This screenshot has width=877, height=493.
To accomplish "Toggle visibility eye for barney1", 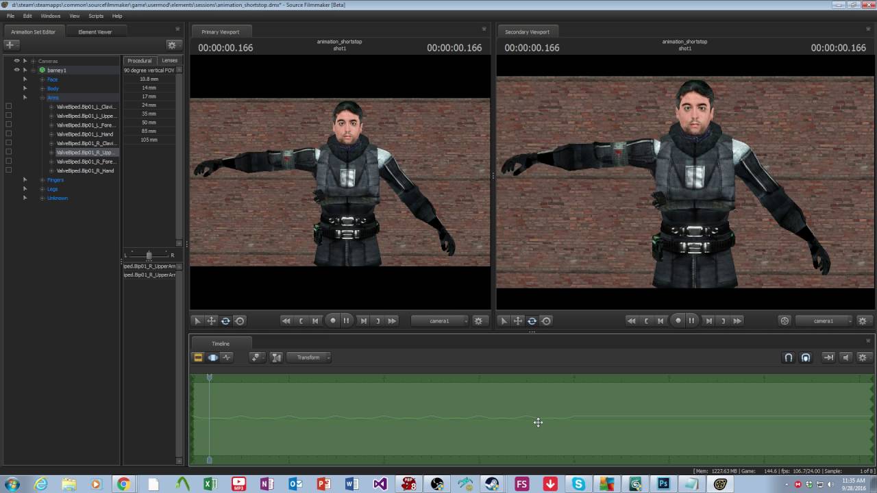I will click(16, 70).
